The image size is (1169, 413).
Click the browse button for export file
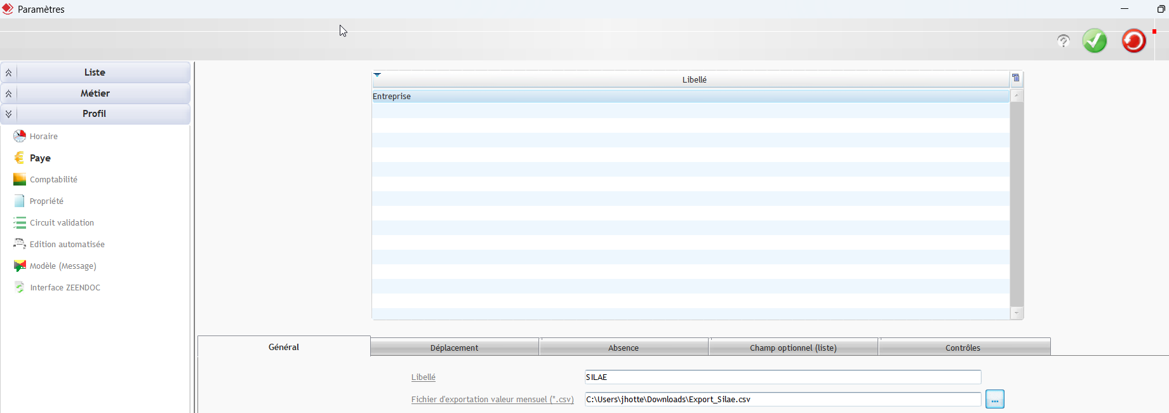click(x=994, y=400)
